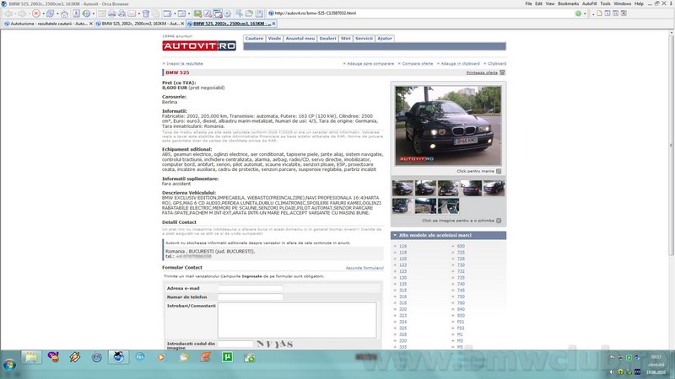Open model 730 link in list
675x379 pixels.
461,265
